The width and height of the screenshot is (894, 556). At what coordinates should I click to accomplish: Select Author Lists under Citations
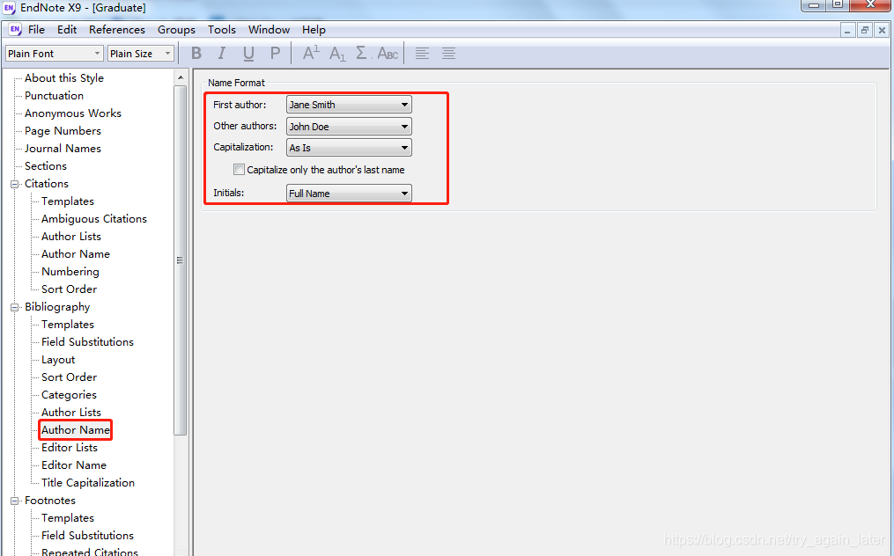point(70,237)
